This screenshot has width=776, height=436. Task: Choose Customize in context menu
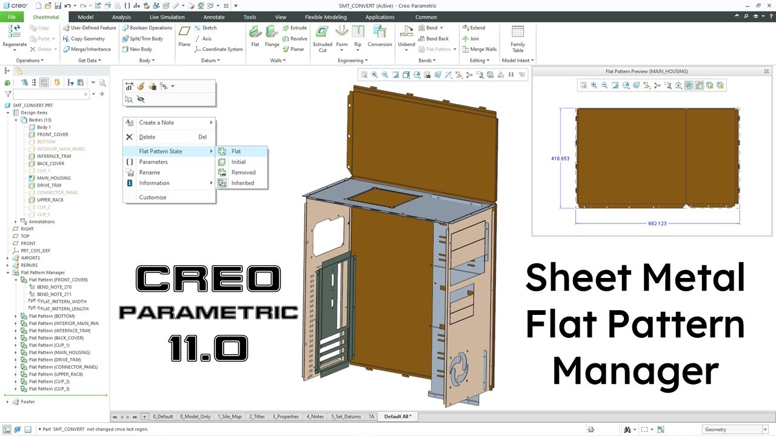tap(169, 197)
